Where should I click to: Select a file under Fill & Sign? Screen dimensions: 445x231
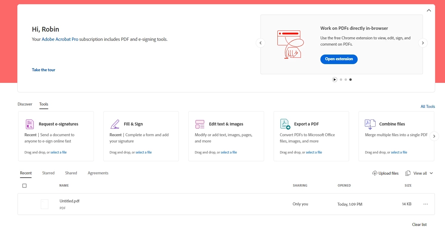[144, 152]
